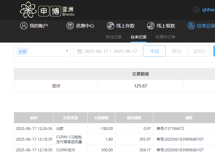Open the 全部 transaction type dropdown

click(x=40, y=51)
